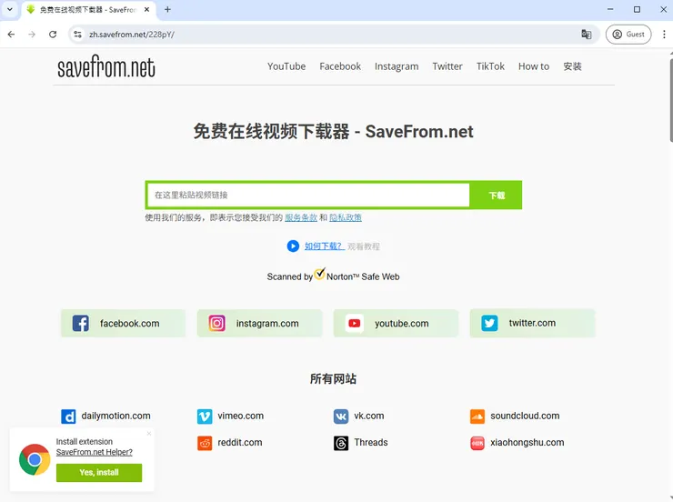The width and height of the screenshot is (673, 502).
Task: Open a new tab with plus button
Action: 168,9
